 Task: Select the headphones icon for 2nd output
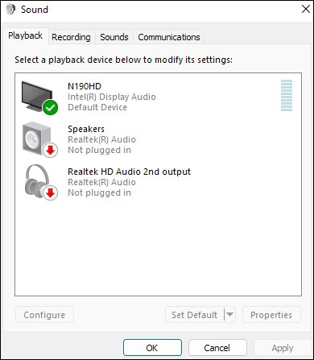pyautogui.click(x=38, y=181)
